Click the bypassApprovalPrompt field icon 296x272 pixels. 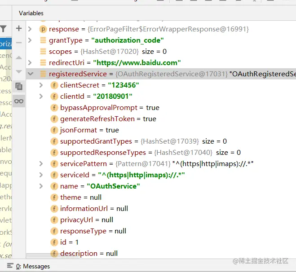pyautogui.click(x=54, y=108)
